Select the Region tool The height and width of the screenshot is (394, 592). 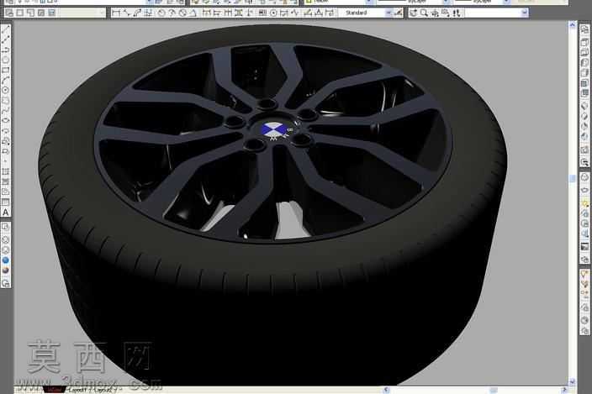5,192
